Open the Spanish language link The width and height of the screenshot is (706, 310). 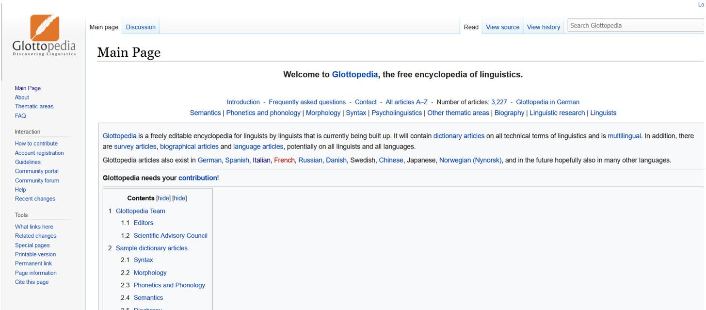(x=237, y=160)
